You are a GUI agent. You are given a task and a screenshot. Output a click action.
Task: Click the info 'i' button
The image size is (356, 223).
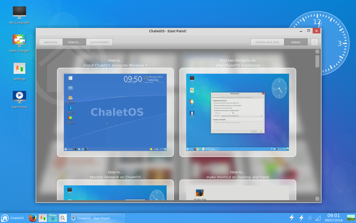(x=315, y=42)
